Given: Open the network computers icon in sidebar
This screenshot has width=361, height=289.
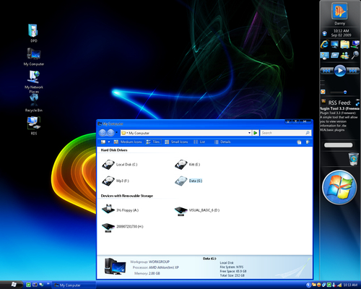Looking at the screenshot, I should [x=355, y=44].
